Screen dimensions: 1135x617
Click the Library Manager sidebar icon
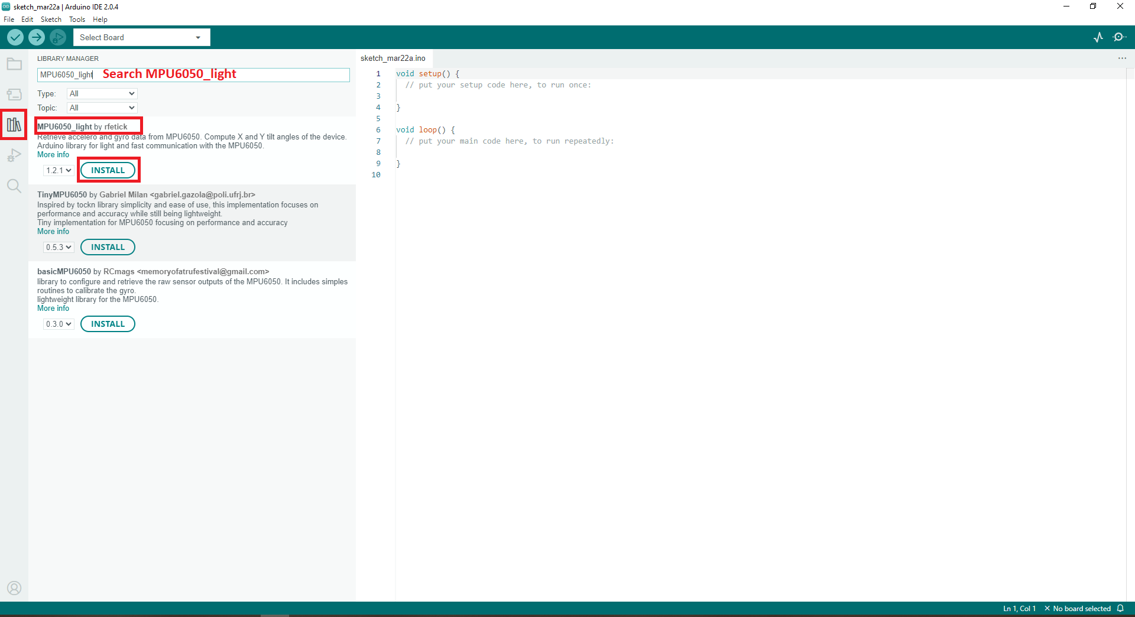click(14, 125)
